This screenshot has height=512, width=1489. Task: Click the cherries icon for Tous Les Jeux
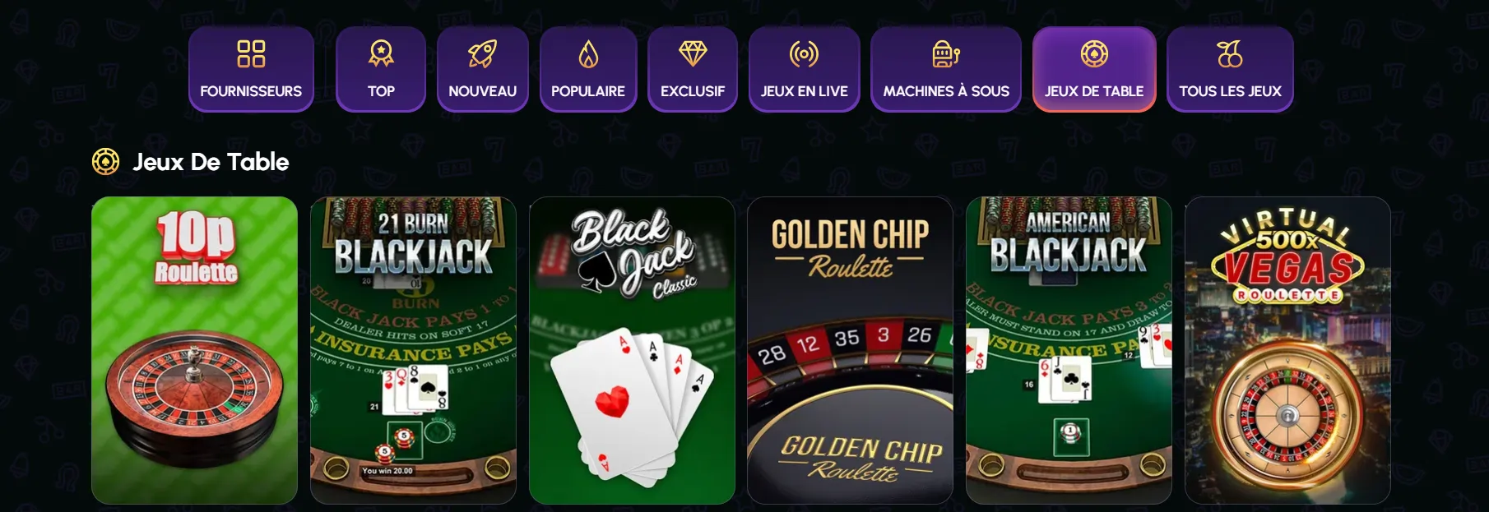1230,54
